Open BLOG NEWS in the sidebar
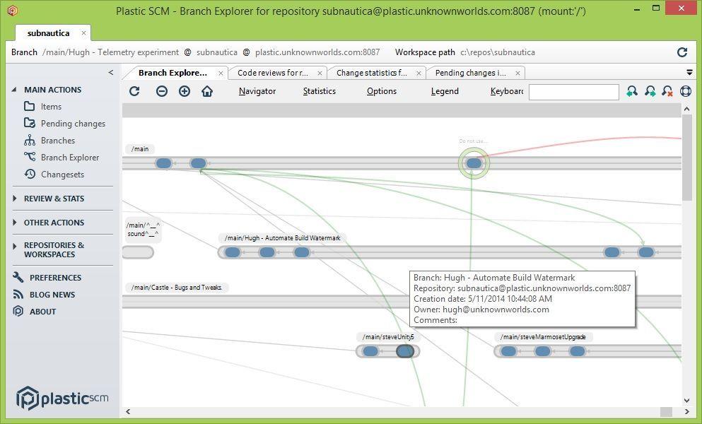Image resolution: width=702 pixels, height=424 pixels. (52, 295)
